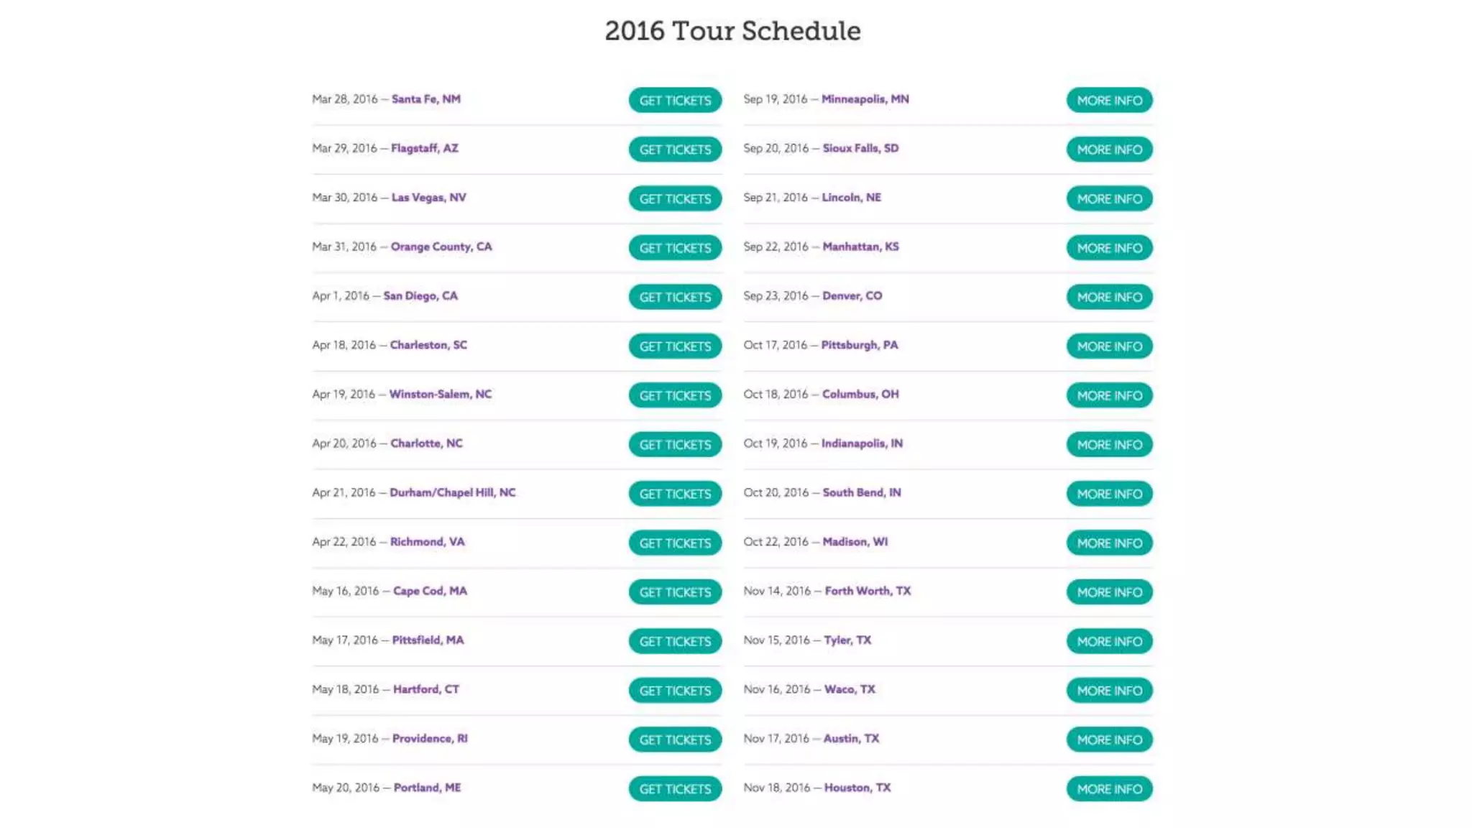This screenshot has height=828, width=1472.
Task: View More Info for Pittsburgh, PA
Action: pyautogui.click(x=1108, y=346)
